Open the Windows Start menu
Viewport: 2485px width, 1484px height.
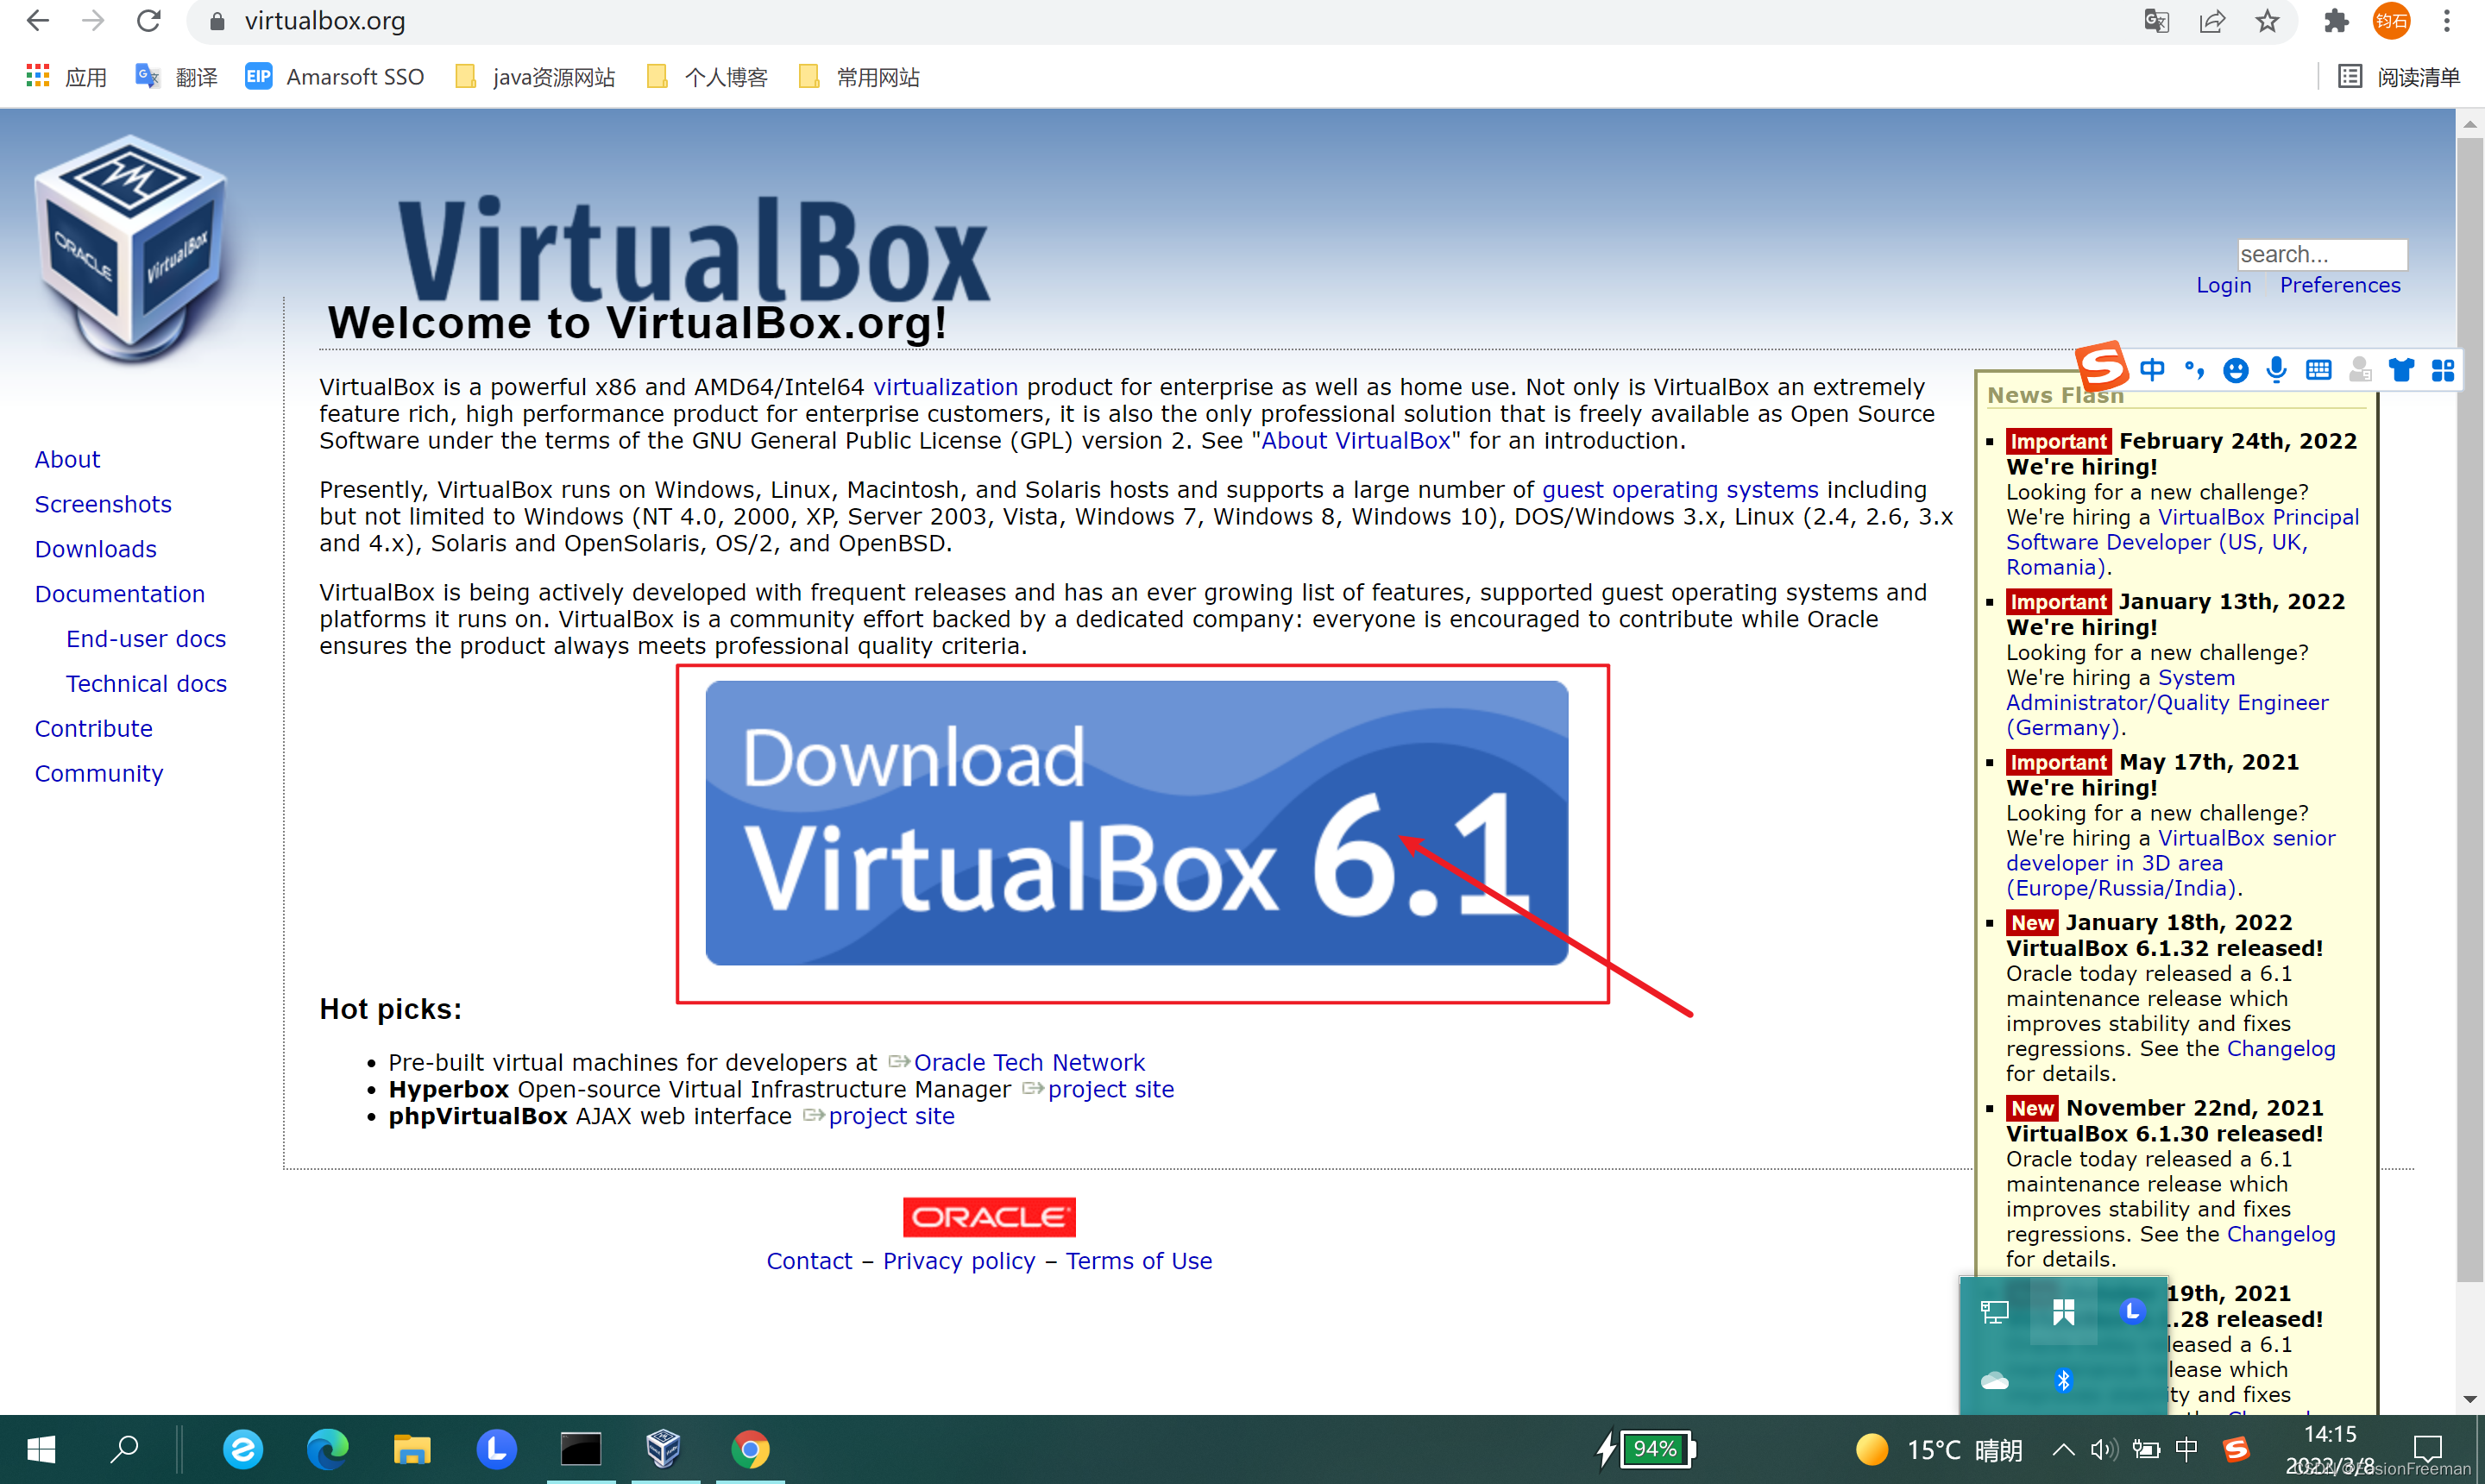click(41, 1449)
